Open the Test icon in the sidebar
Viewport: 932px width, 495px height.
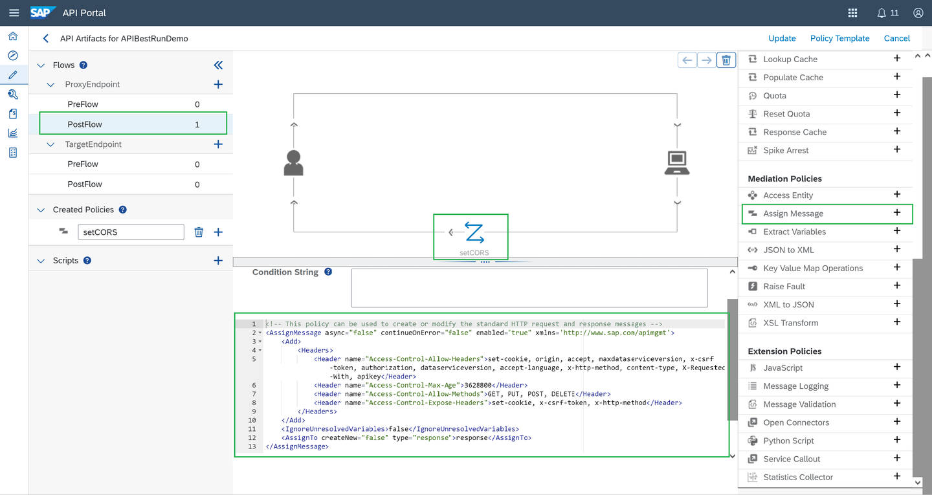click(x=13, y=94)
